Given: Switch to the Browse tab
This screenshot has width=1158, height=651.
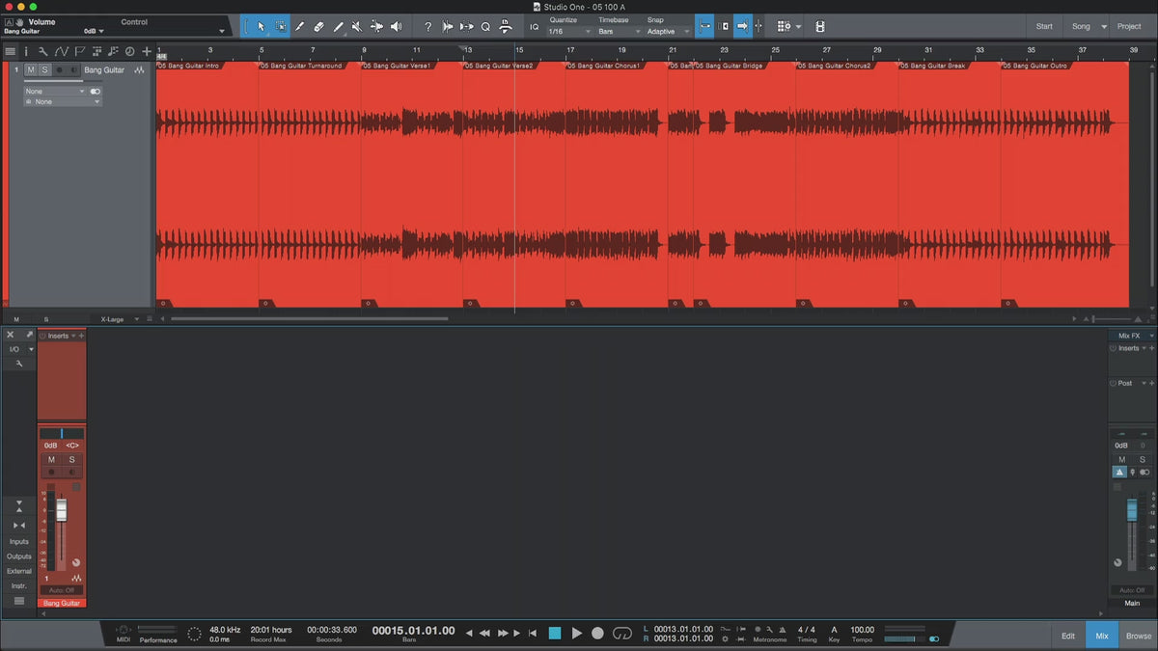Looking at the screenshot, I should pyautogui.click(x=1139, y=636).
